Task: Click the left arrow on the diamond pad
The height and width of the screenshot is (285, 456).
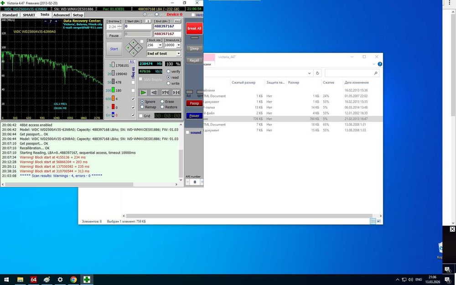Action: pyautogui.click(x=128, y=48)
